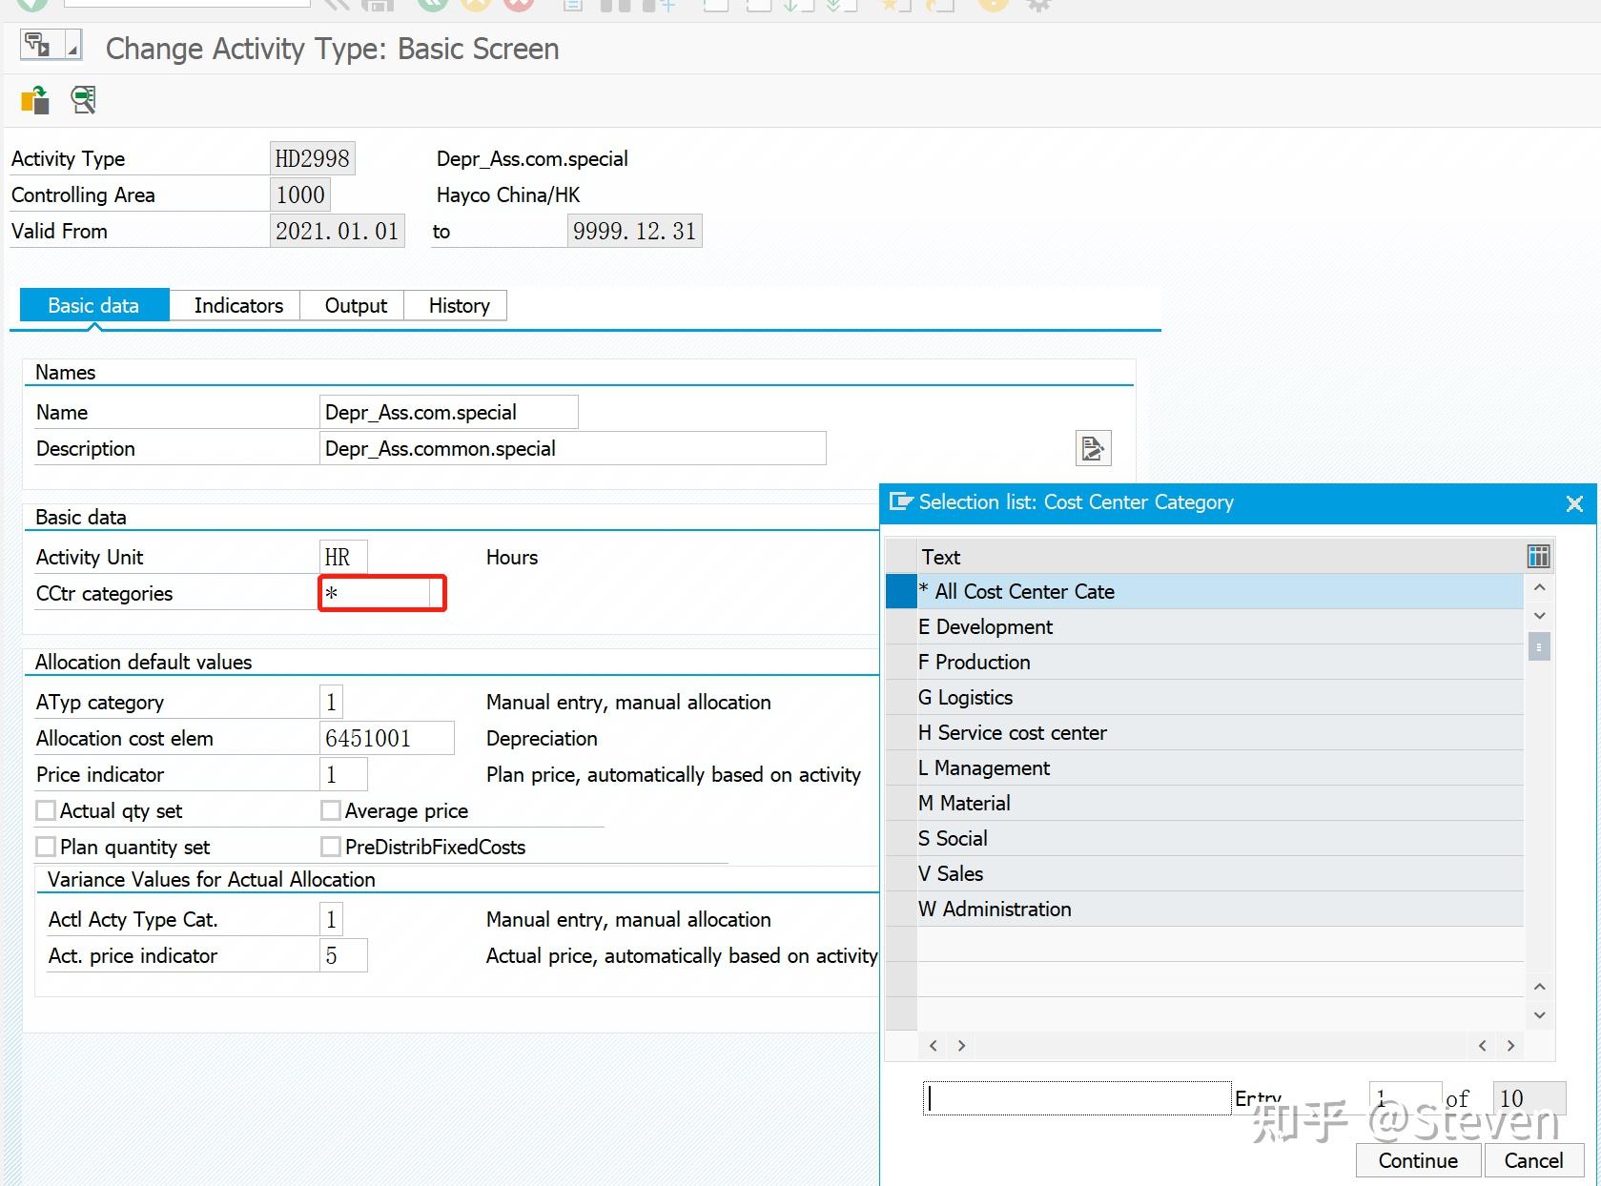Open the History tab
Screen dimensions: 1601x1186
(456, 305)
